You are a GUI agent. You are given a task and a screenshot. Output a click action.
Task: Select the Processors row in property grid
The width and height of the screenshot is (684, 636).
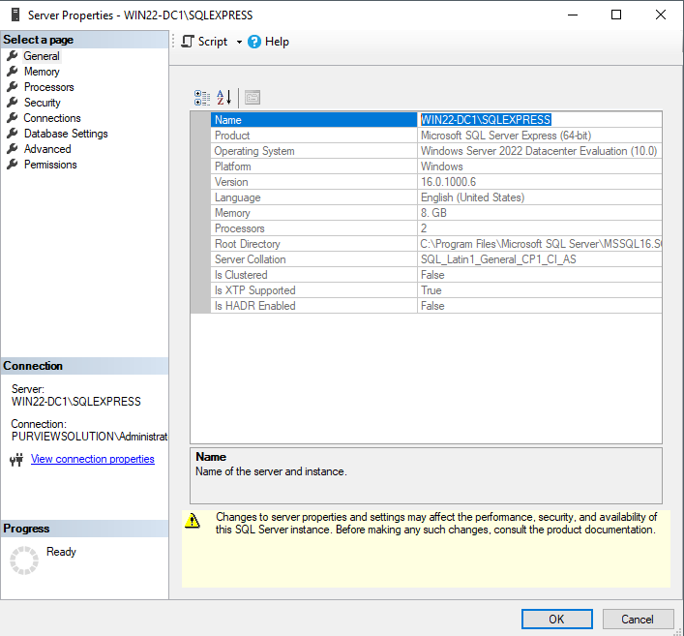[436, 228]
